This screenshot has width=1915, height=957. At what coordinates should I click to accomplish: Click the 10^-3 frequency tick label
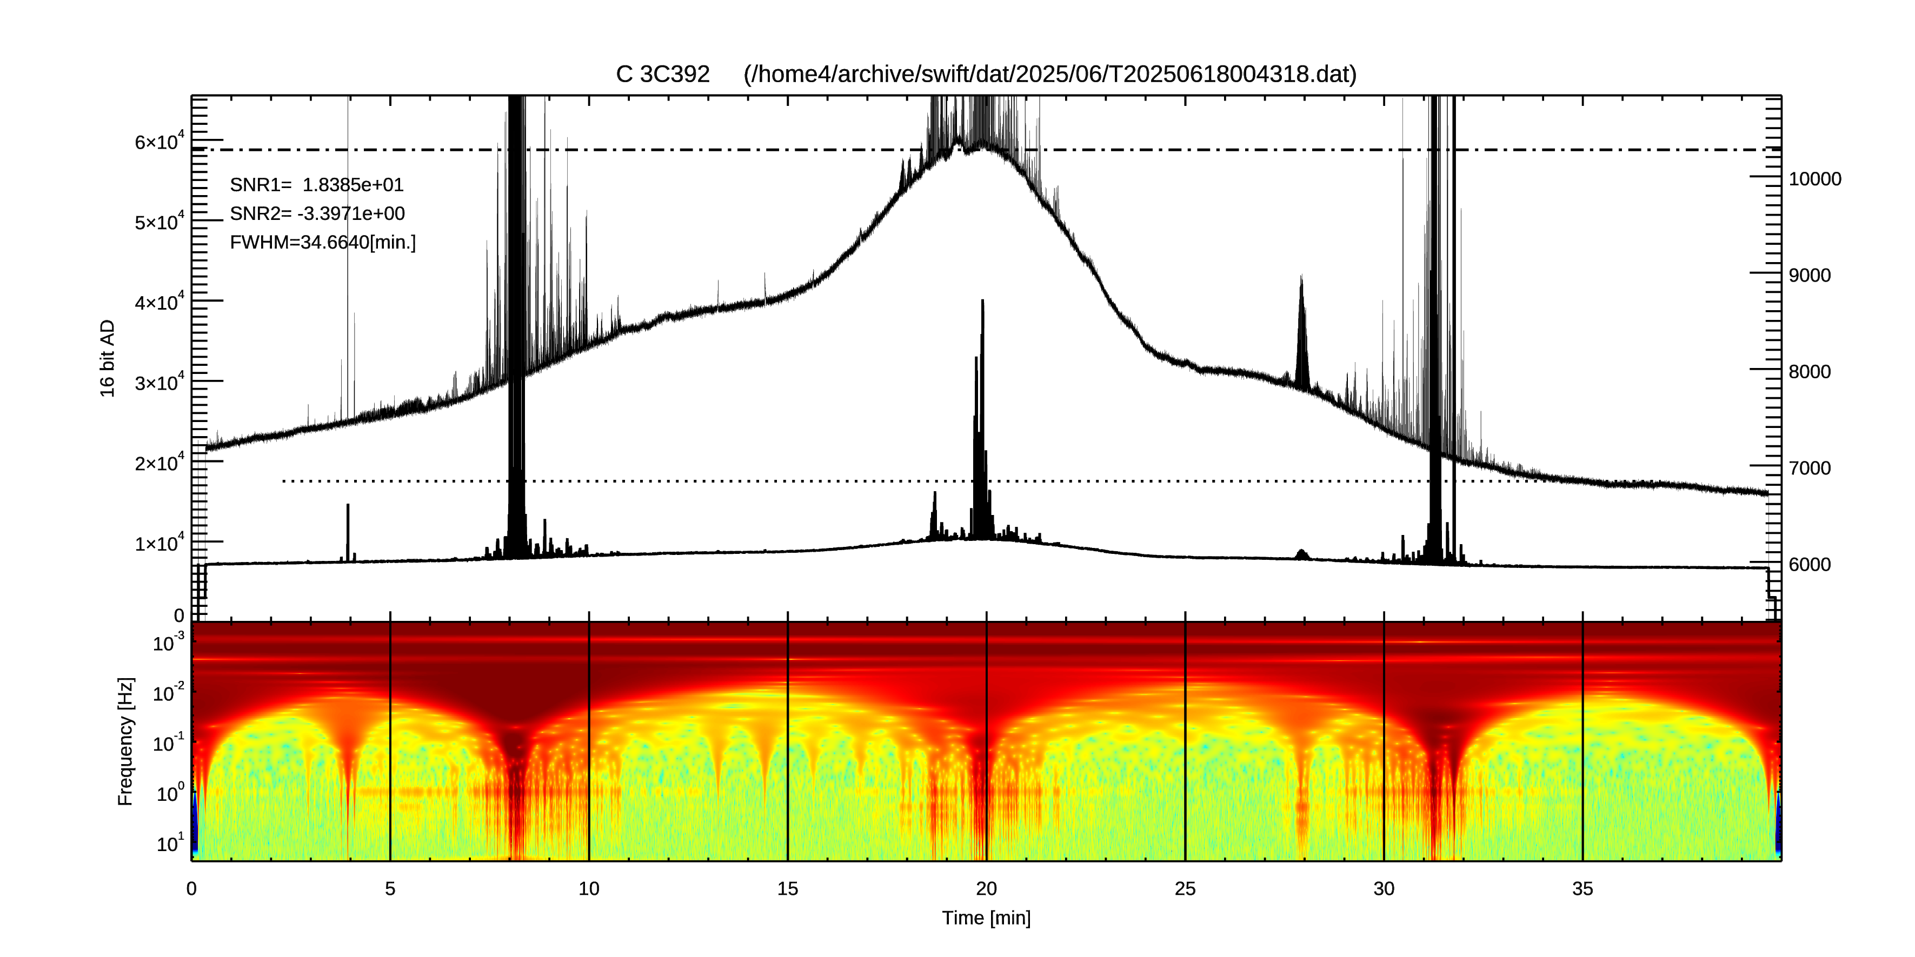click(x=168, y=642)
